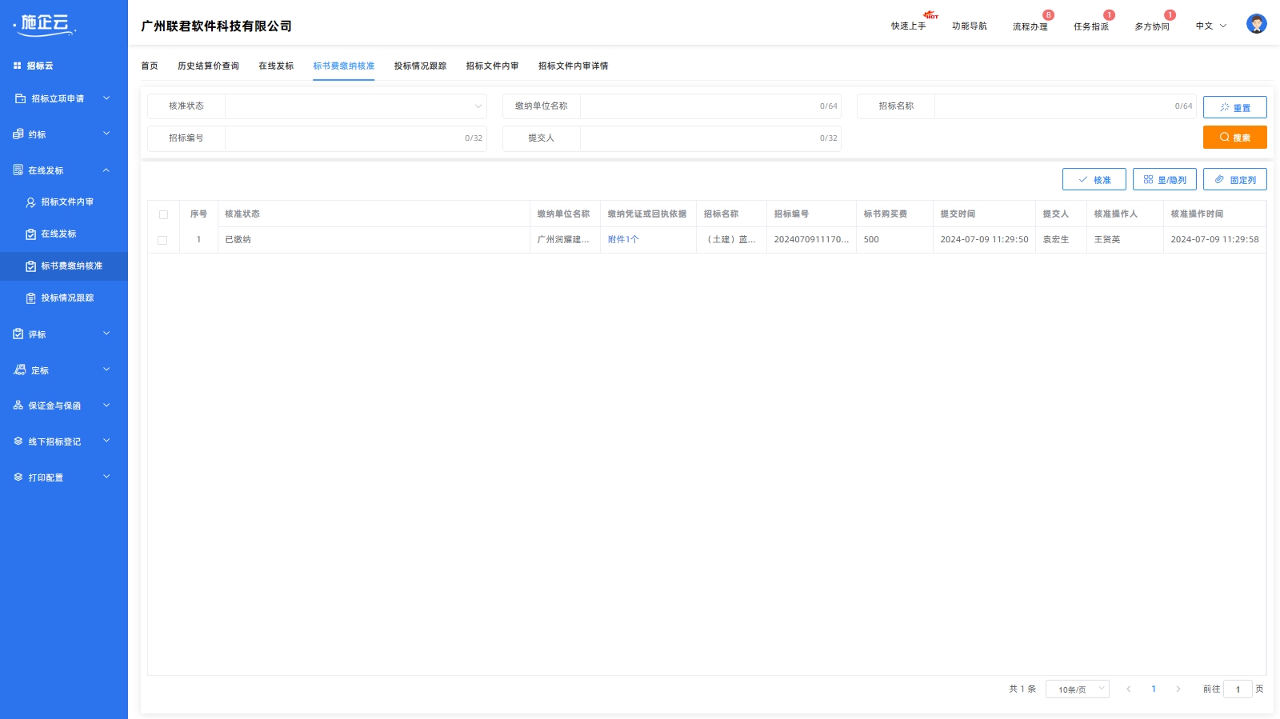Click the 重置 reset button
Image resolution: width=1280 pixels, height=719 pixels.
click(x=1234, y=107)
